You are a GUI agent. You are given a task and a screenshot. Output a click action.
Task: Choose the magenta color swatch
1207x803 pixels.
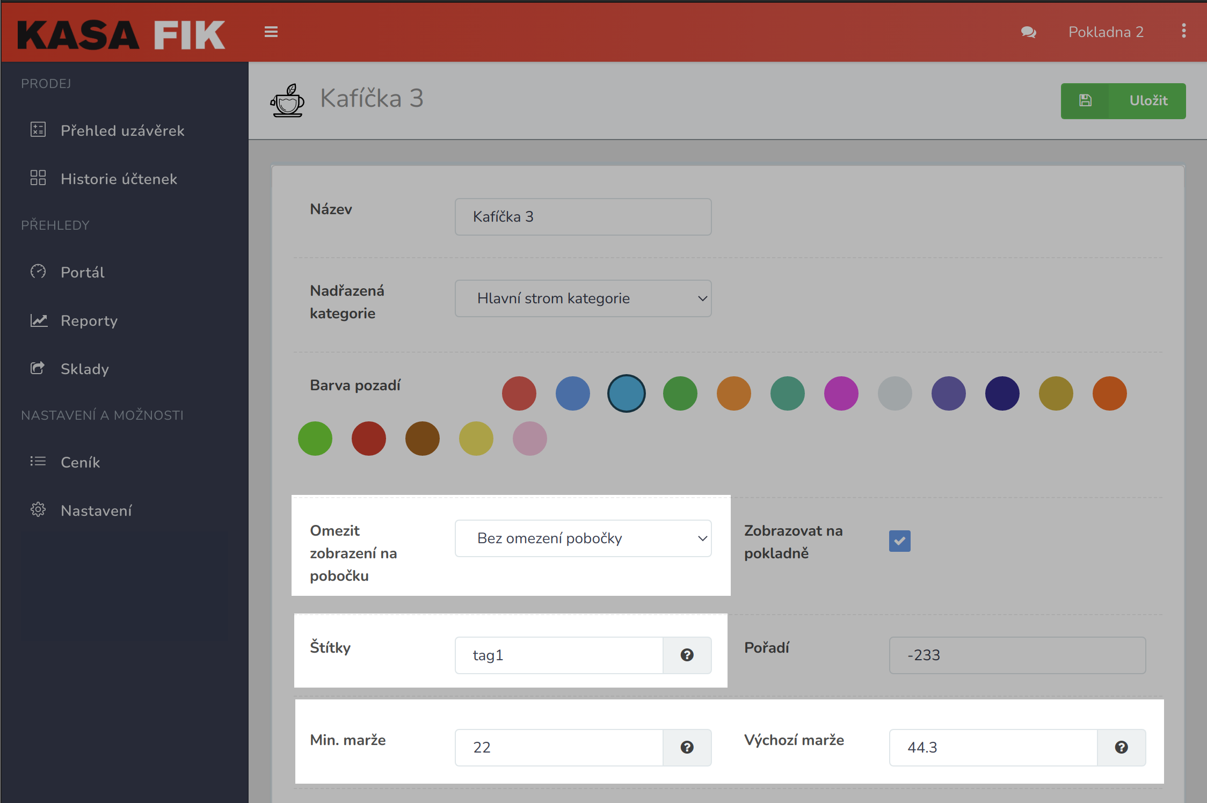tap(841, 393)
